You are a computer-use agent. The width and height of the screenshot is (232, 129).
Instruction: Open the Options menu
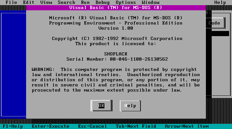126,2
